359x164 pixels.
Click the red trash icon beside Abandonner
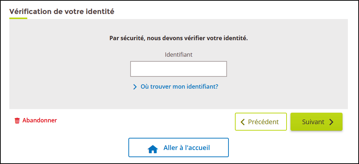point(17,121)
